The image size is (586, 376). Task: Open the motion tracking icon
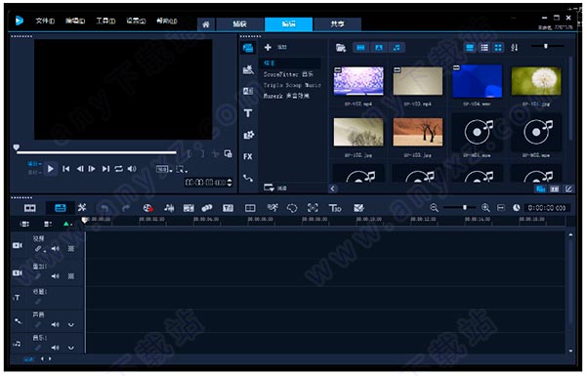click(207, 208)
